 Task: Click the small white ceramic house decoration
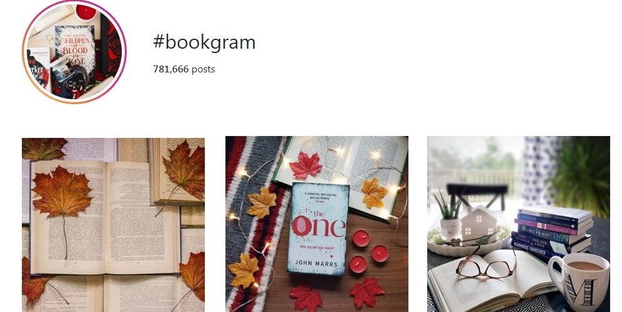[x=479, y=225]
